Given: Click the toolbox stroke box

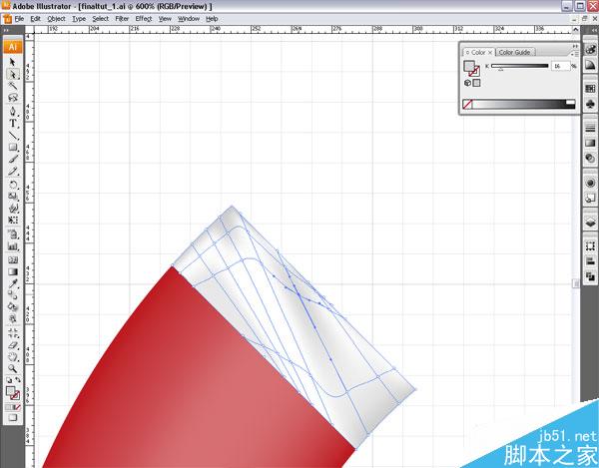Looking at the screenshot, I should (15, 396).
